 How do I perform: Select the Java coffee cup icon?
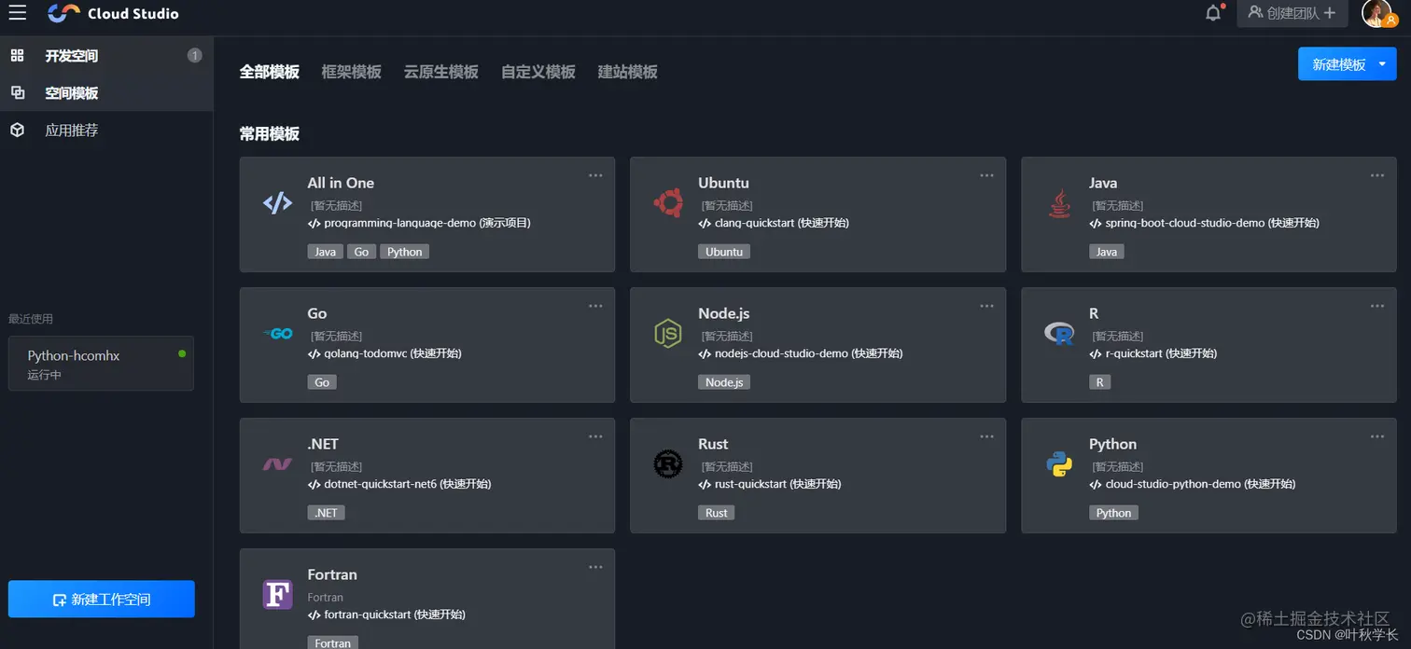[x=1059, y=203]
